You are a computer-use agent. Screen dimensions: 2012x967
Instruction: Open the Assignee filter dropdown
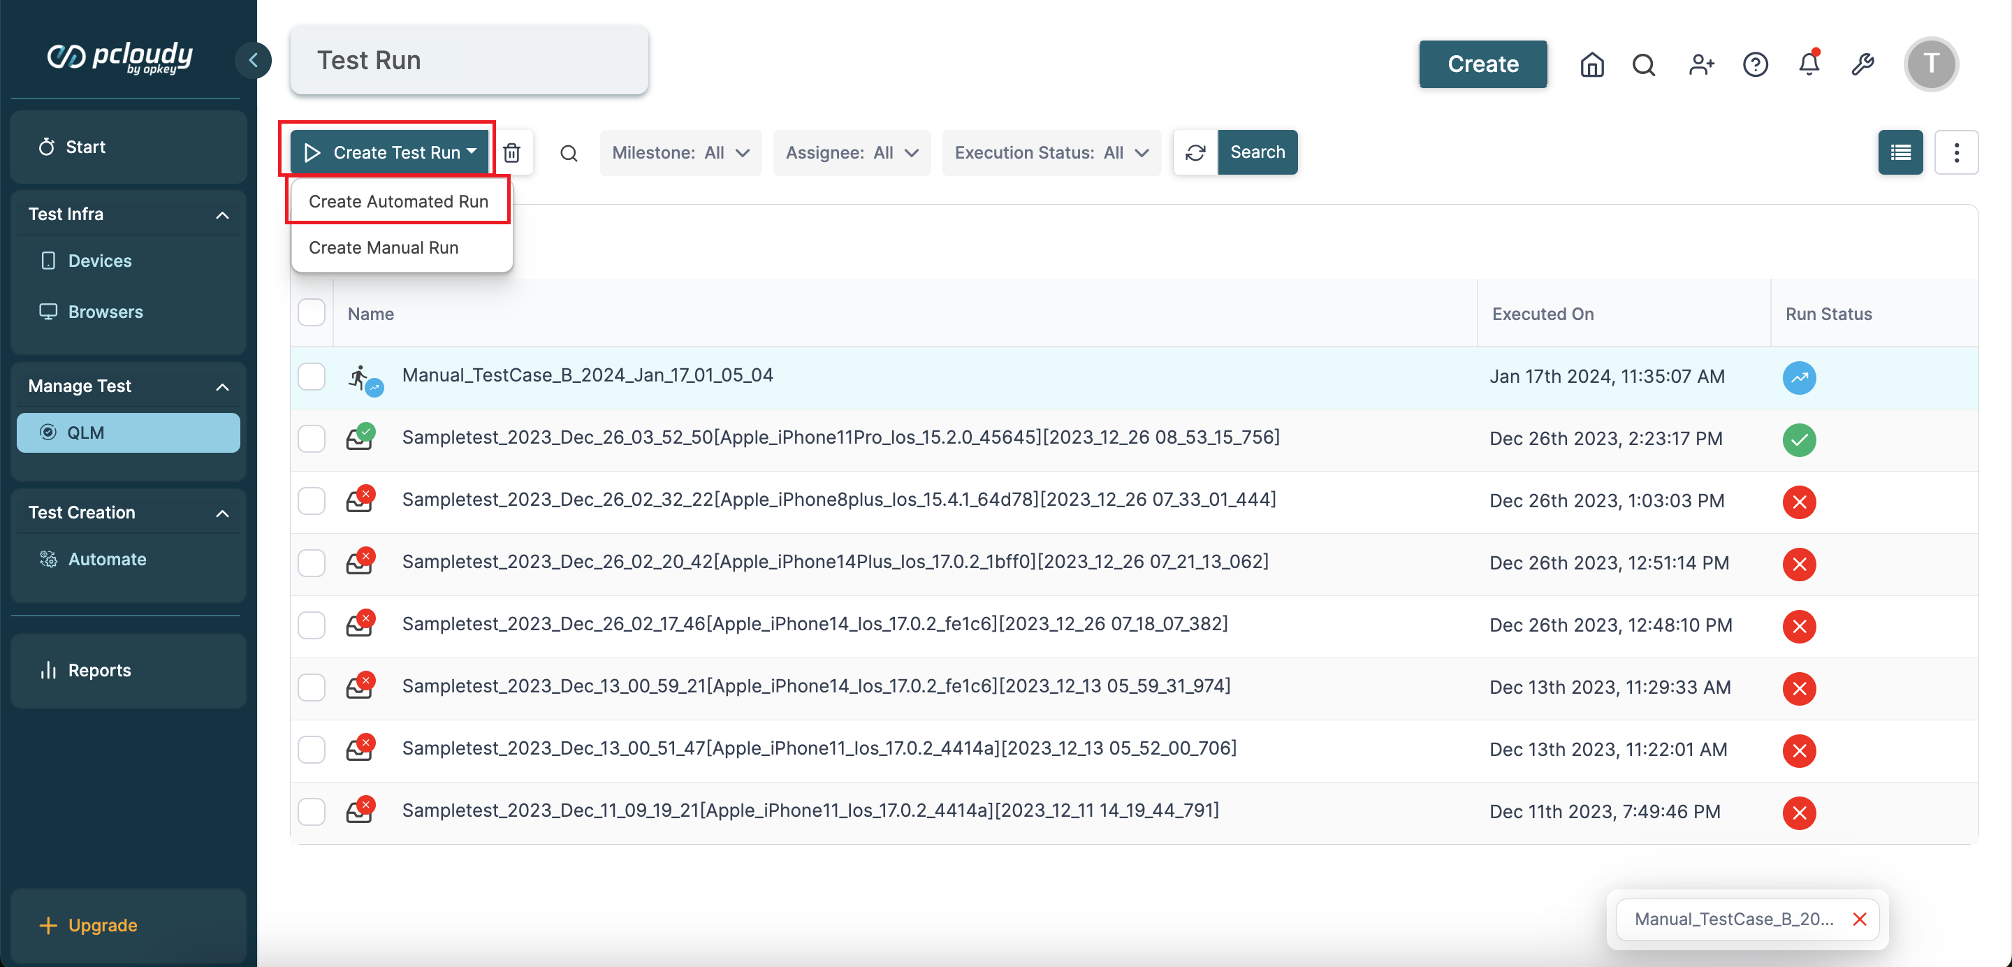pos(852,153)
